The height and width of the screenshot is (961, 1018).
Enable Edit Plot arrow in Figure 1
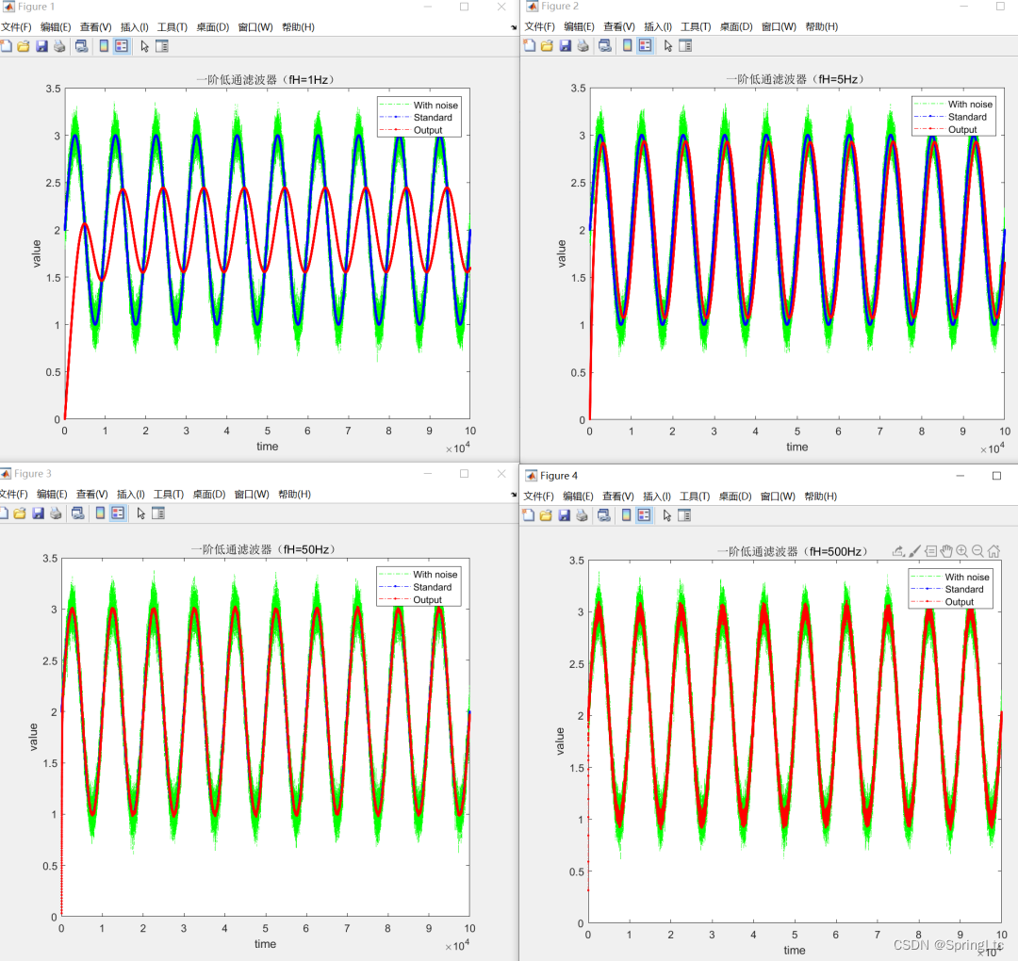145,46
